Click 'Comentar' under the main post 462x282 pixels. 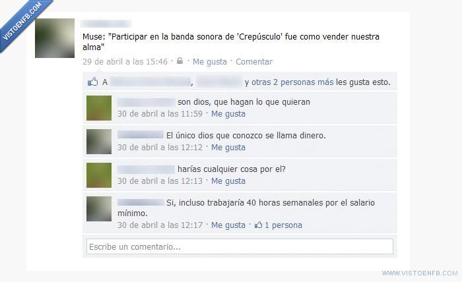(254, 62)
